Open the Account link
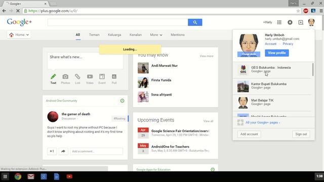The image size is (324, 182). pos(270,44)
